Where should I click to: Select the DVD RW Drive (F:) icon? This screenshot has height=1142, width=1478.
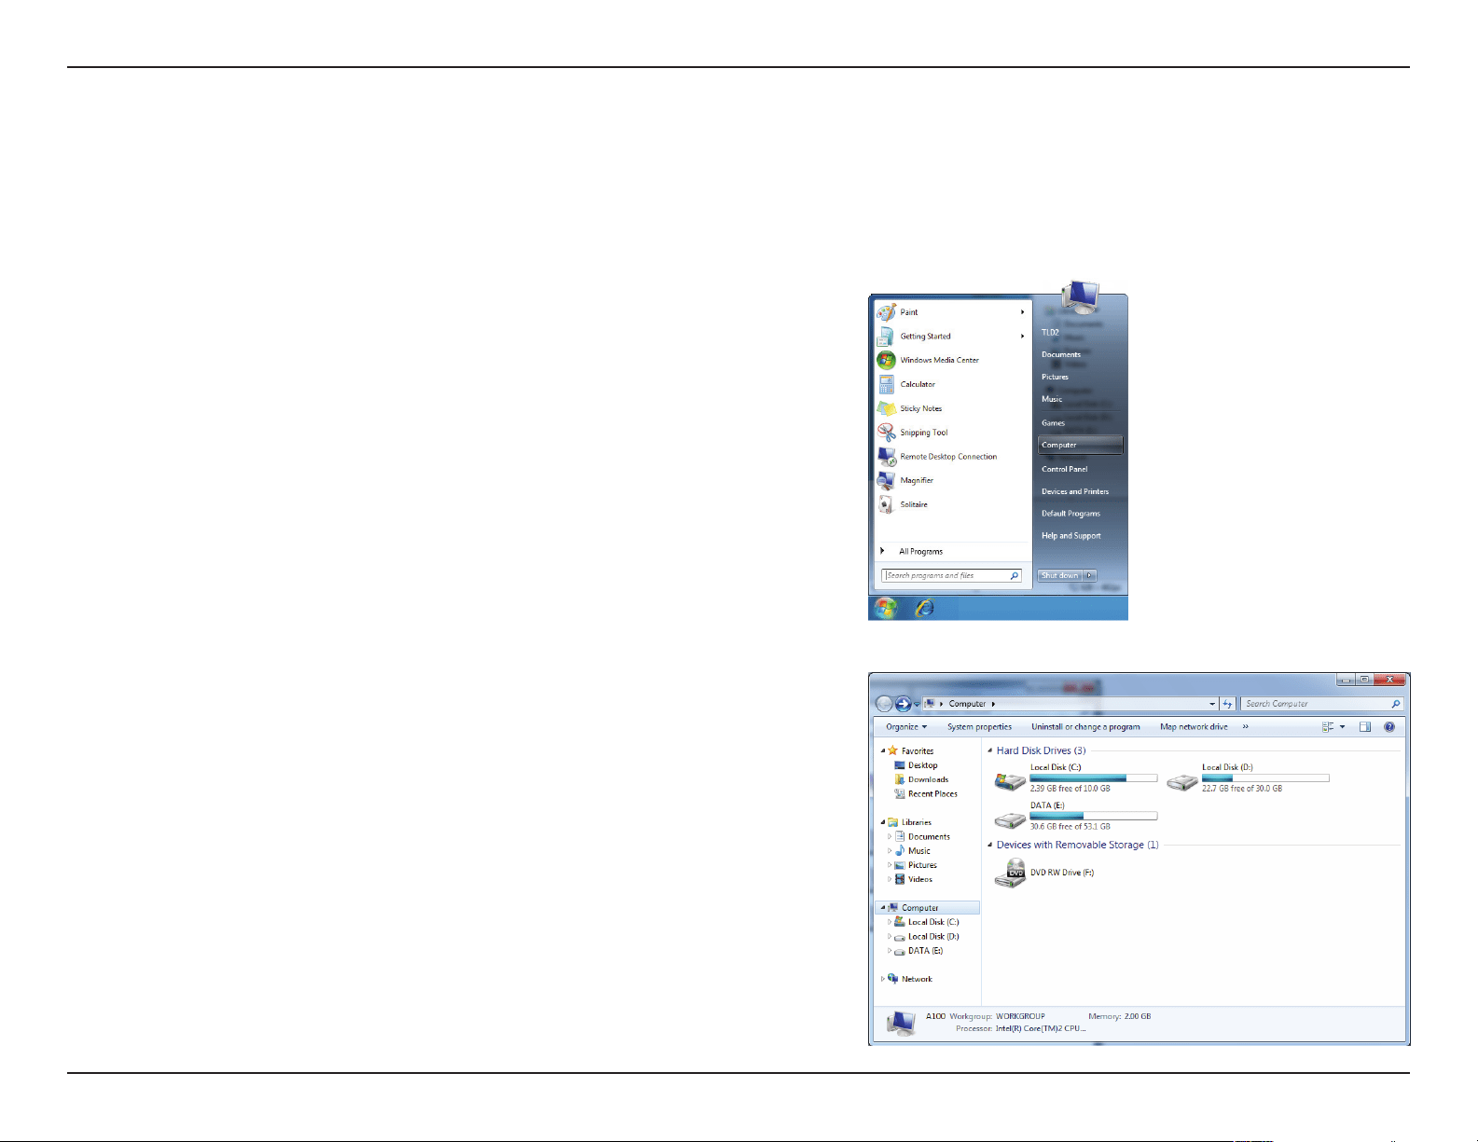[x=1010, y=874]
